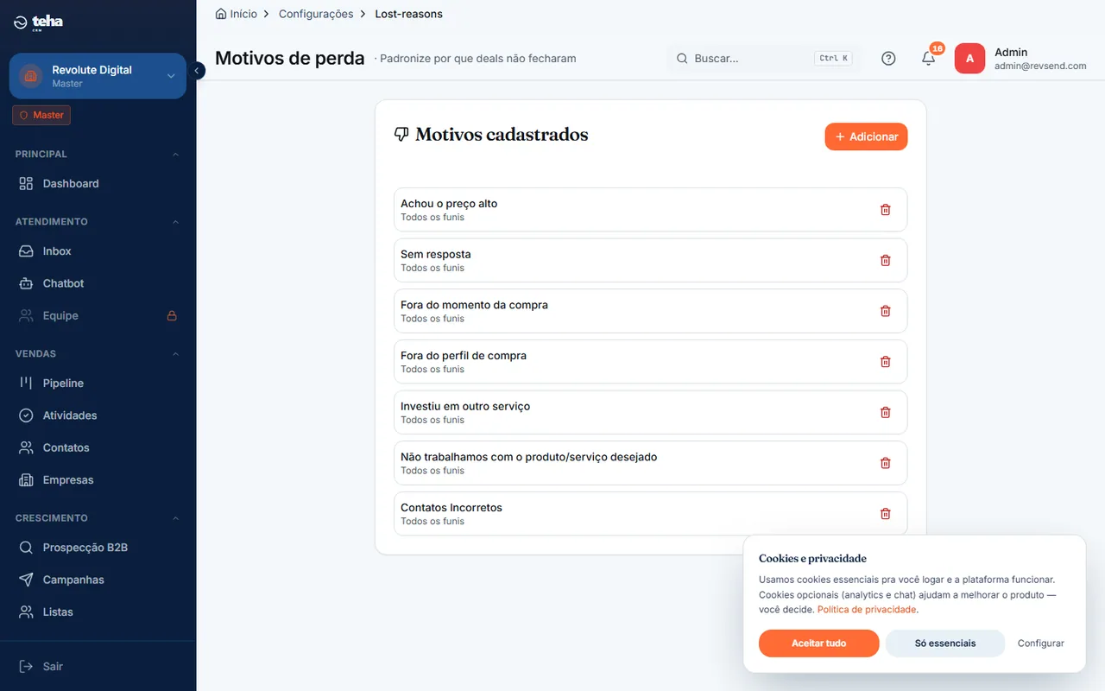
Task: Open the locked Equipe item
Action: 98,315
